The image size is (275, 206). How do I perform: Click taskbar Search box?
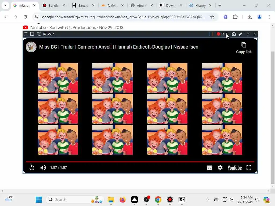[75, 200]
